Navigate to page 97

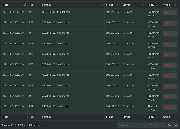pos(150,125)
